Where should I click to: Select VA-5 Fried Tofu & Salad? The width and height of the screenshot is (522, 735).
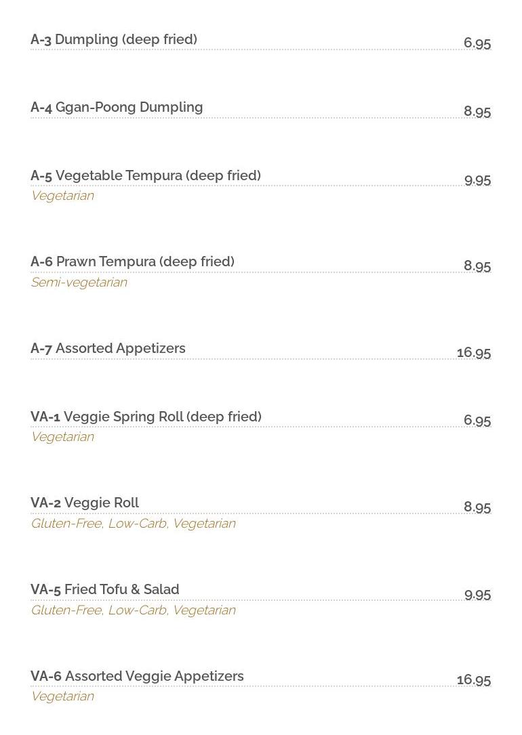pyautogui.click(x=105, y=590)
